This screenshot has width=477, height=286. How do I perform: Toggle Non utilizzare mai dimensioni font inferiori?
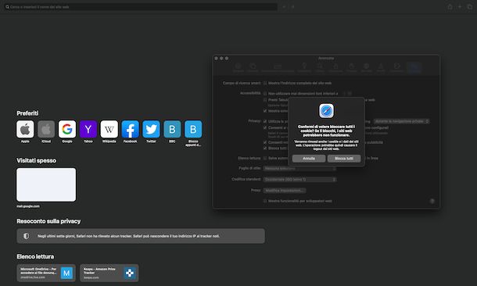[265, 94]
